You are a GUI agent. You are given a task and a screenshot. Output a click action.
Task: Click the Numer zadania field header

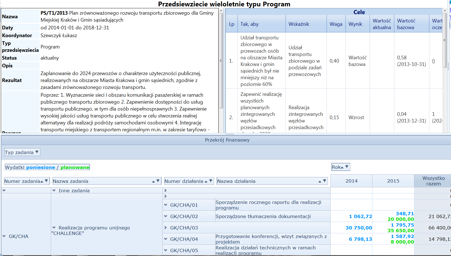click(x=27, y=181)
